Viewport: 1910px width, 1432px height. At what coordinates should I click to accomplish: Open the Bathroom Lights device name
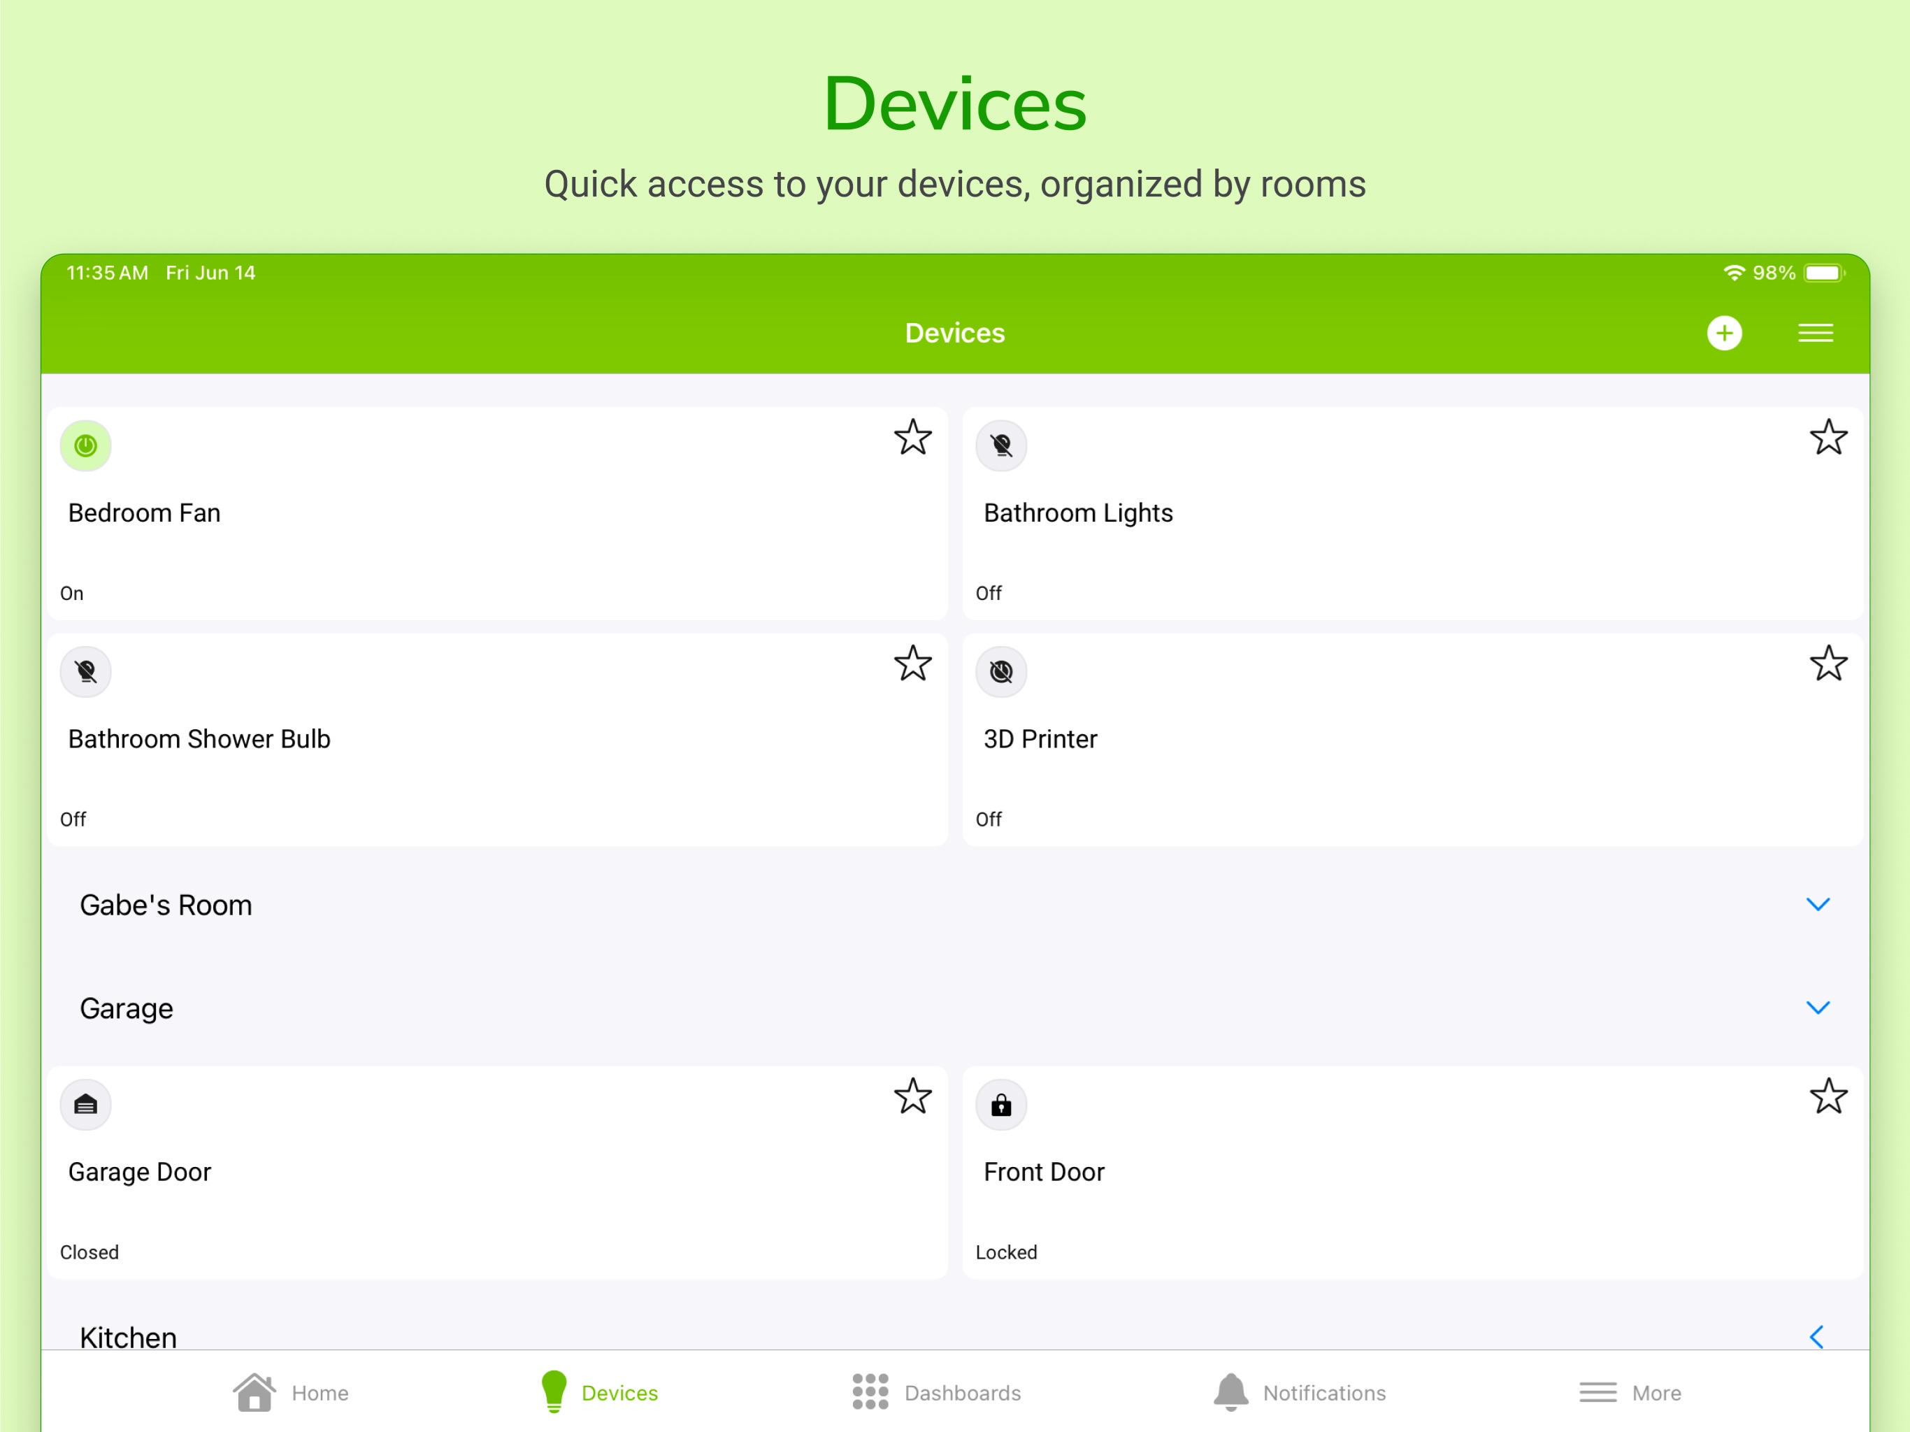pyautogui.click(x=1077, y=513)
